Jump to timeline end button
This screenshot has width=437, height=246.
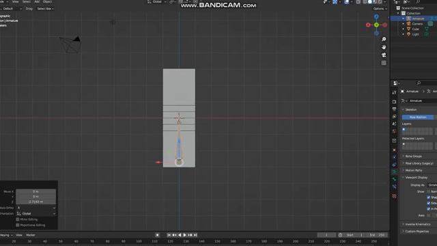tap(195, 235)
